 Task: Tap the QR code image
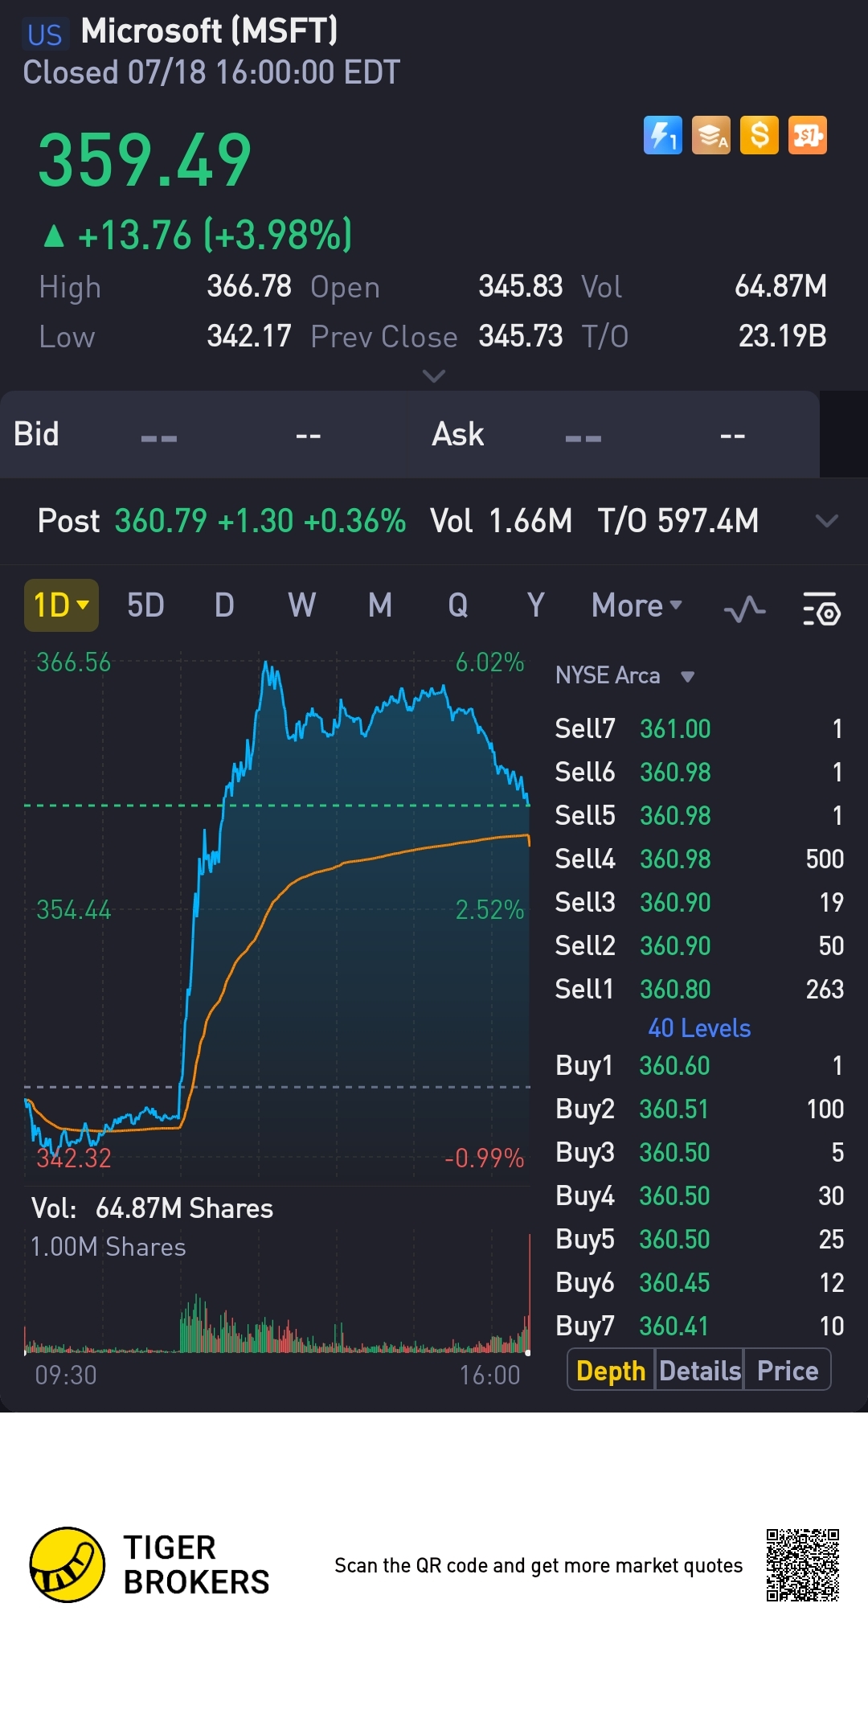coord(802,1564)
